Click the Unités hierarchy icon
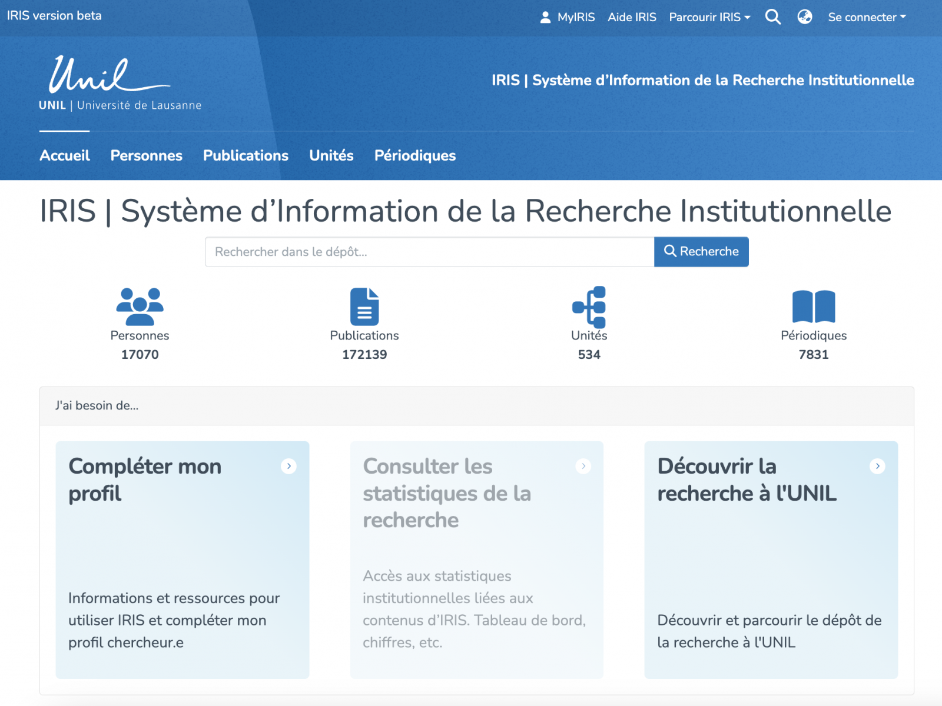The width and height of the screenshot is (942, 706). 589,307
